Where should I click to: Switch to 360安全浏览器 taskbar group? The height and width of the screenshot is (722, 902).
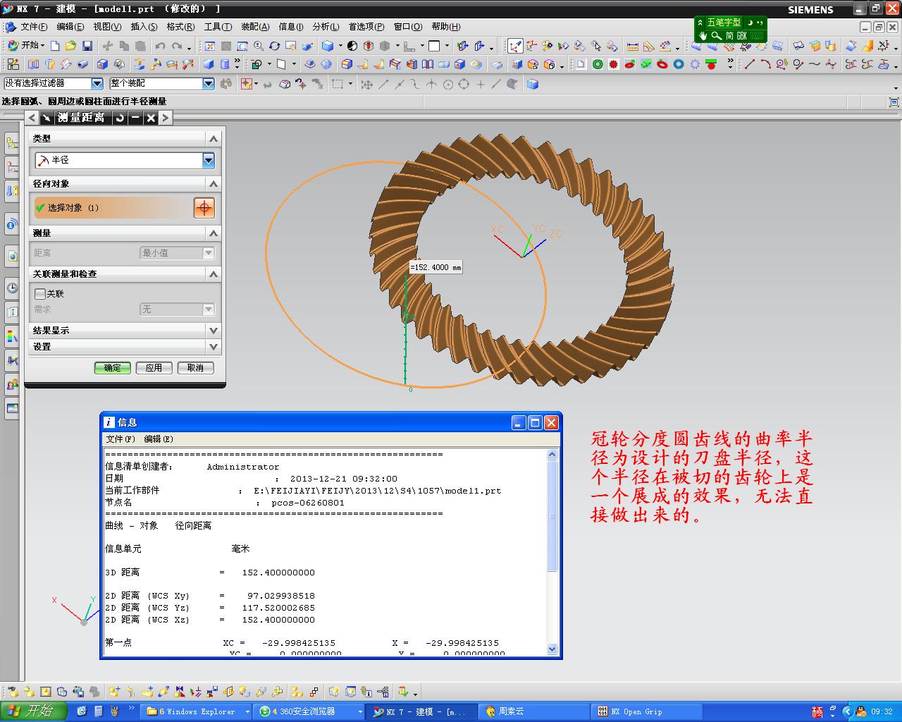tap(309, 711)
